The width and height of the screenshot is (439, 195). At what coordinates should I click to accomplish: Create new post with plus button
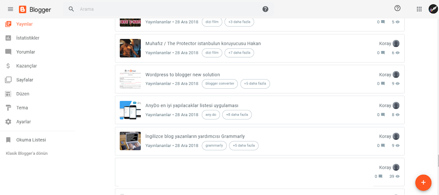423,183
